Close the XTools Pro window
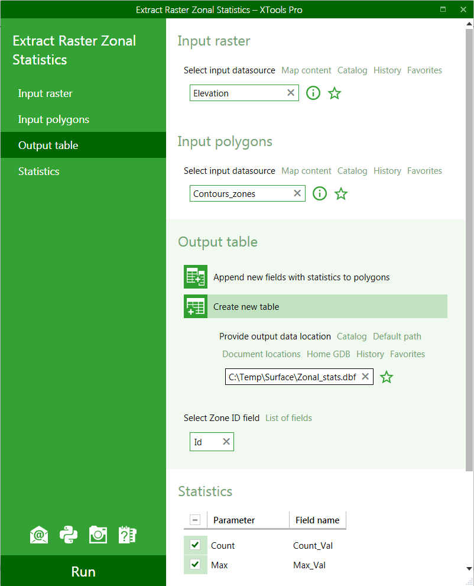 pyautogui.click(x=463, y=9)
